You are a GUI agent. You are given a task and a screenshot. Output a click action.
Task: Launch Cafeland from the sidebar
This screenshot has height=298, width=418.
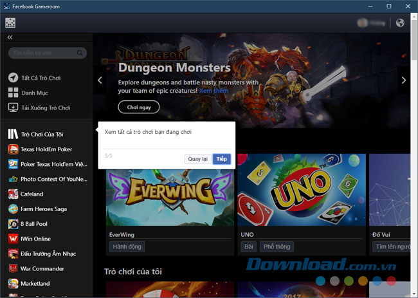32,194
